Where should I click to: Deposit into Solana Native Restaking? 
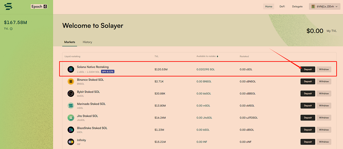point(308,69)
